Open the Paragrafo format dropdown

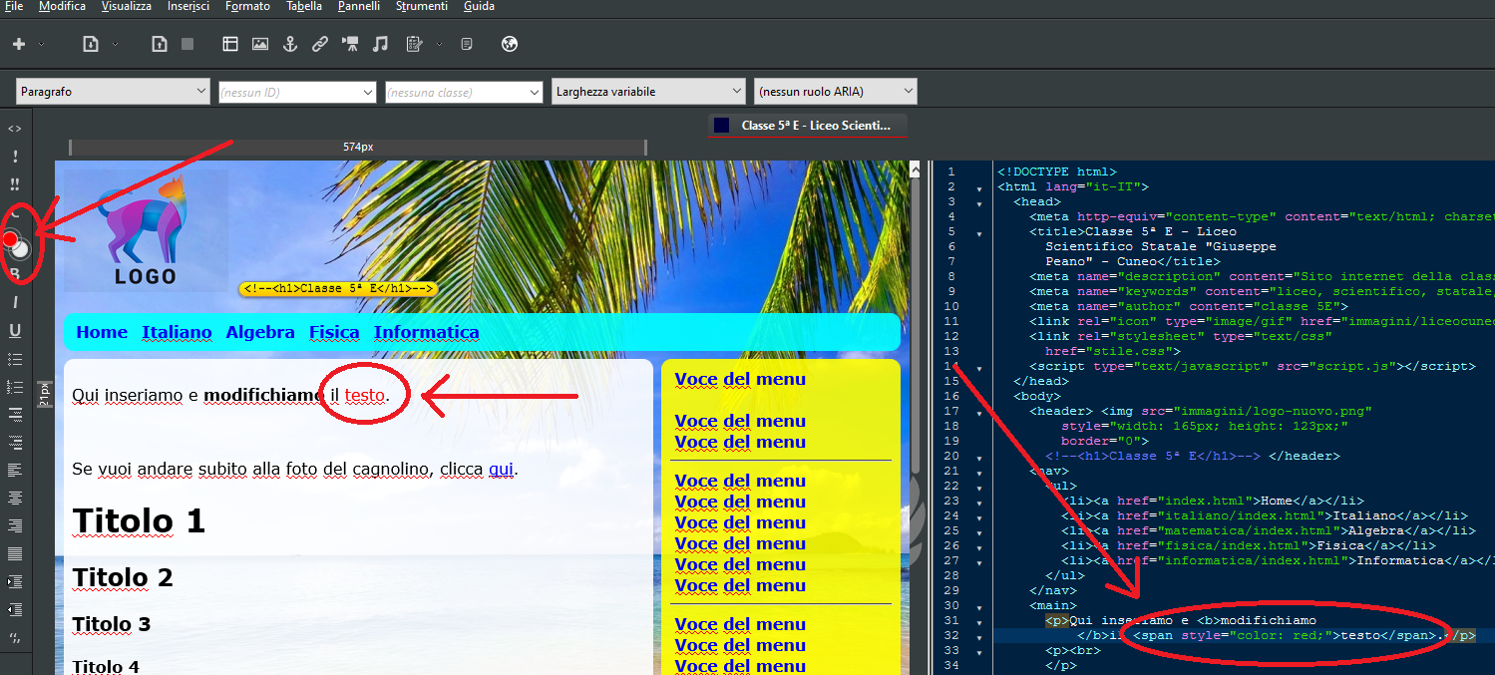click(x=112, y=92)
